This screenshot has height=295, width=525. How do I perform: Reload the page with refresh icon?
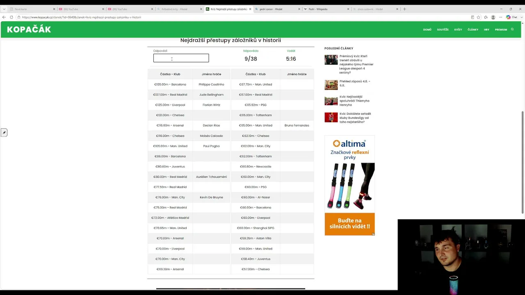coord(11,17)
